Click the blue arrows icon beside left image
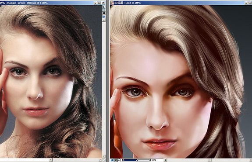Image resolution: width=252 pixels, height=162 pixels. [x=104, y=17]
